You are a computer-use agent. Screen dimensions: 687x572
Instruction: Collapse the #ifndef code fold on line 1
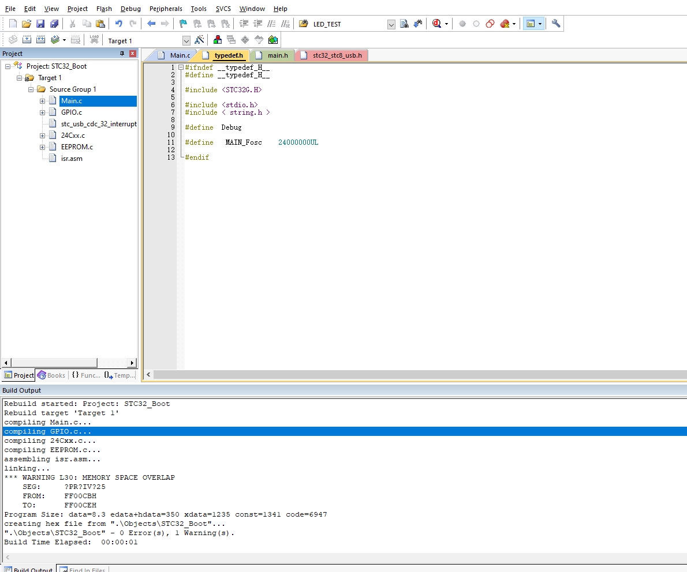181,67
